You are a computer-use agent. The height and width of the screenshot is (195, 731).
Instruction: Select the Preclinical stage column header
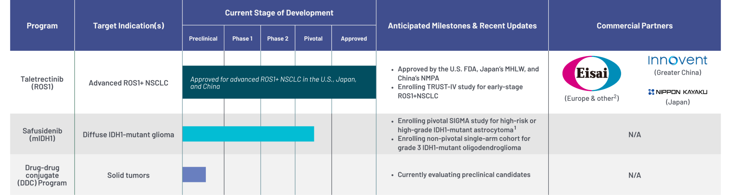pyautogui.click(x=203, y=39)
